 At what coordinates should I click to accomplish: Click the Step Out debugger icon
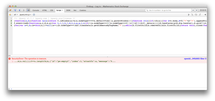200,15
